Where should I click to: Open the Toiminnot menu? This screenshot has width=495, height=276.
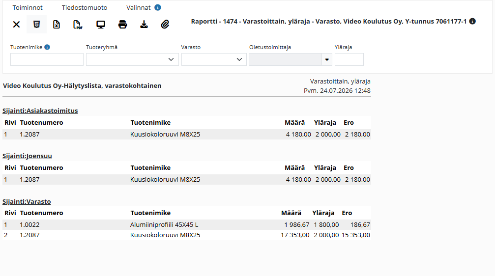pos(28,7)
